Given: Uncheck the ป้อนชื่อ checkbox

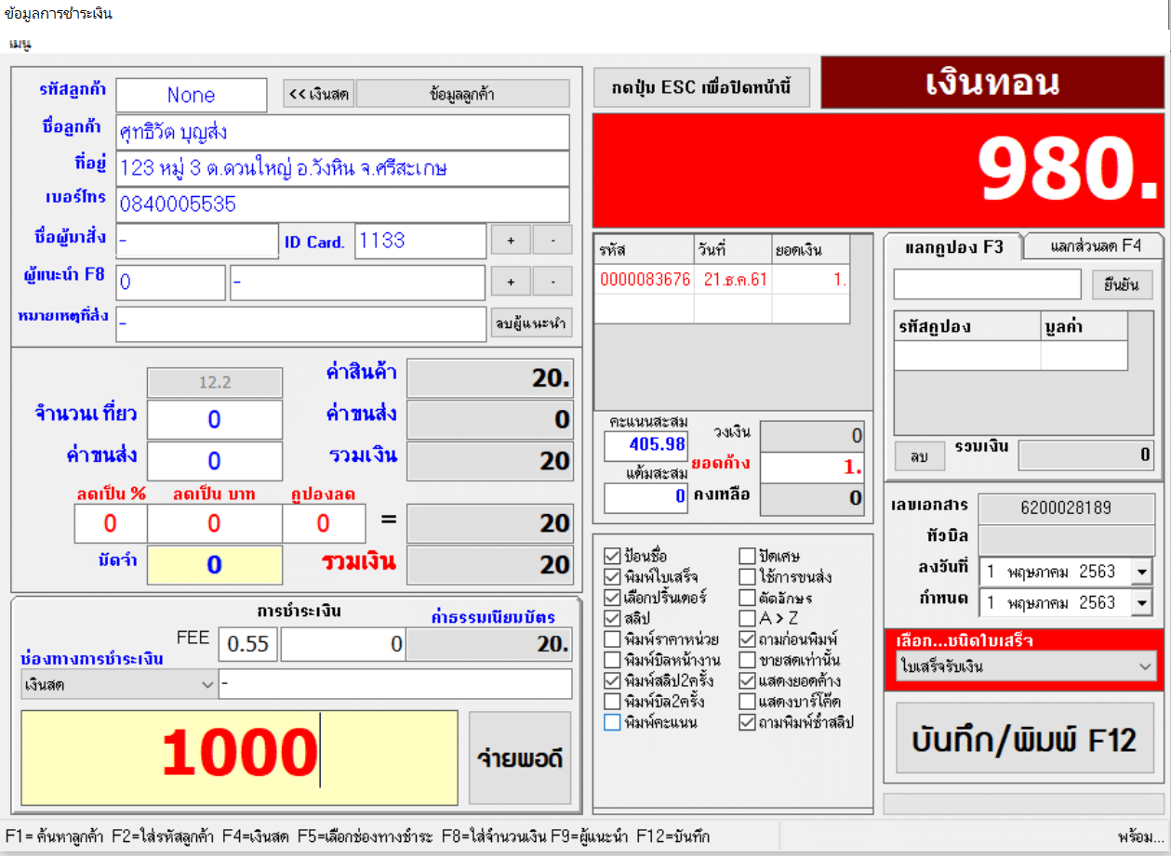Looking at the screenshot, I should click(x=612, y=556).
